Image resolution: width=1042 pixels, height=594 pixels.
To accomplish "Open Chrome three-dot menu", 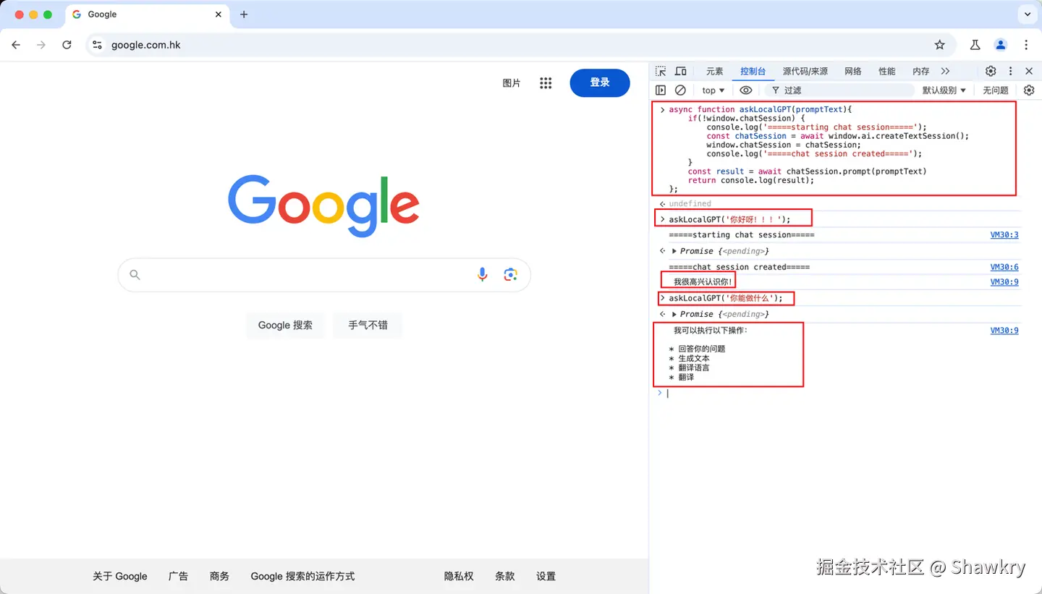I will click(1026, 45).
